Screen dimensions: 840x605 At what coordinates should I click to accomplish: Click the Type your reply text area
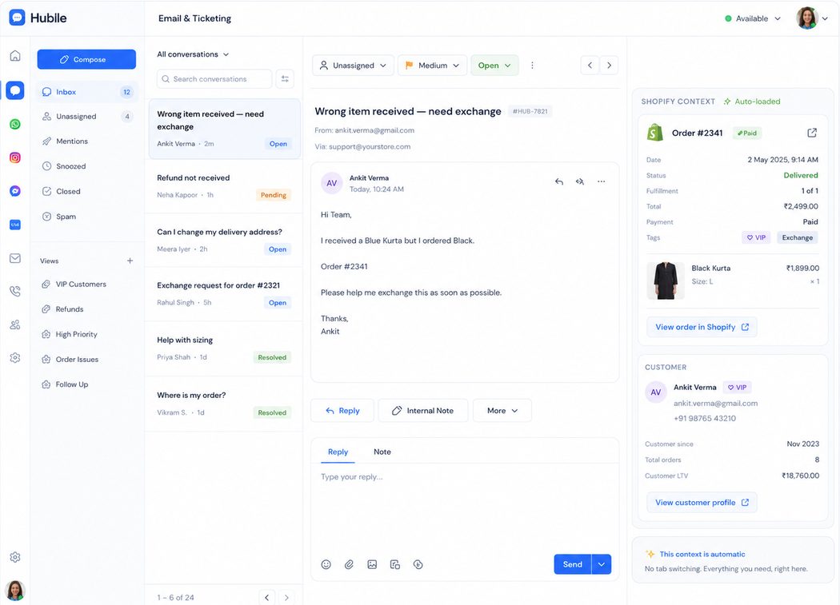click(465, 508)
